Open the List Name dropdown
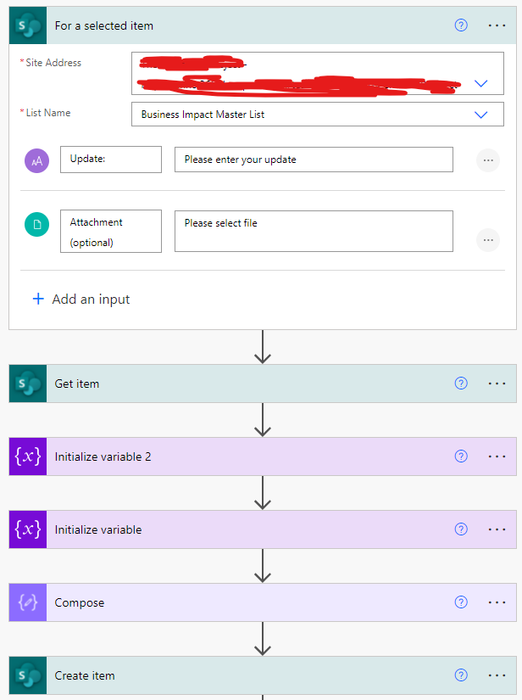The height and width of the screenshot is (700, 522). (x=481, y=115)
